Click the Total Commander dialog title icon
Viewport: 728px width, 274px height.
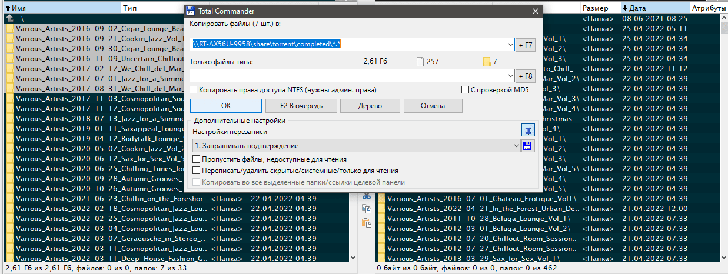(191, 11)
